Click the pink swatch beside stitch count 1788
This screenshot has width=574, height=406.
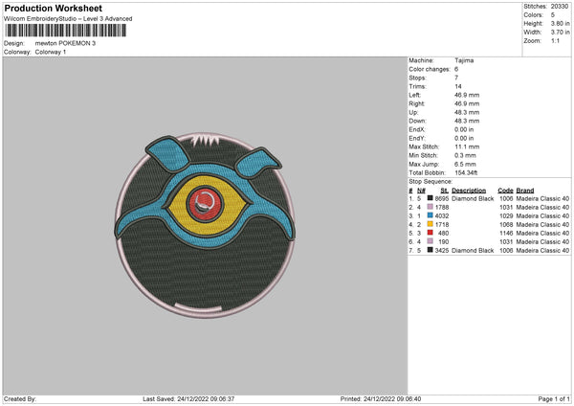(x=430, y=207)
